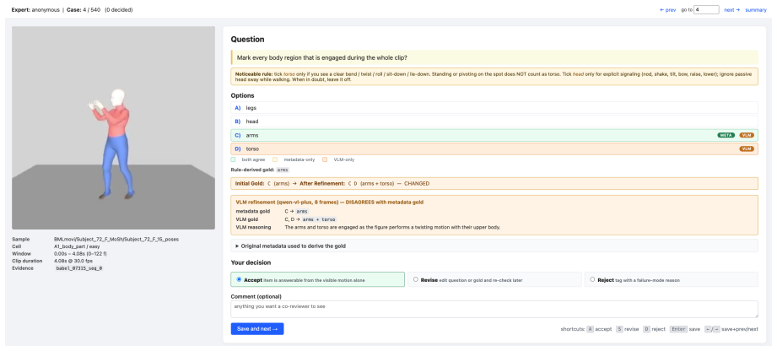Click the sample path BMLmovi Subject_72 text
This screenshot has width=777, height=351.
pyautogui.click(x=116, y=239)
